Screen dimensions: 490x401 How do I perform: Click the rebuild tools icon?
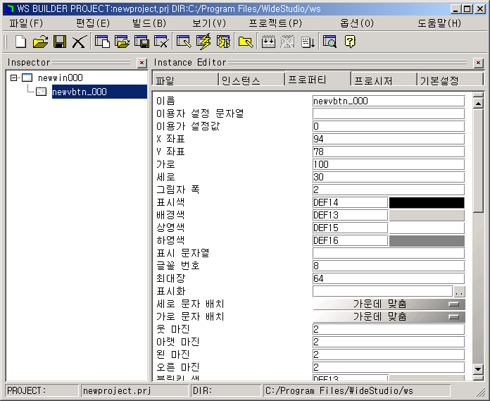(223, 42)
